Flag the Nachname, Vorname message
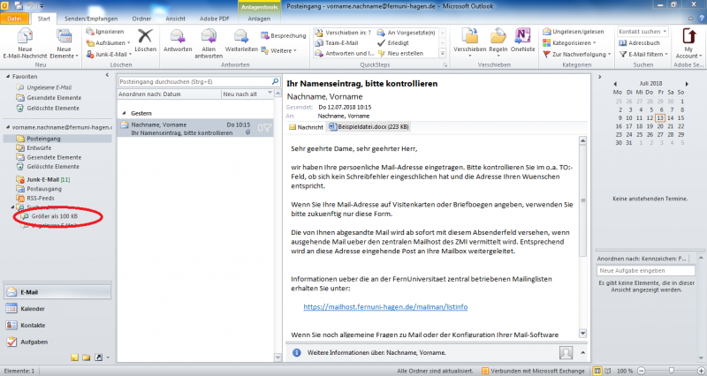The image size is (707, 376). (268, 128)
